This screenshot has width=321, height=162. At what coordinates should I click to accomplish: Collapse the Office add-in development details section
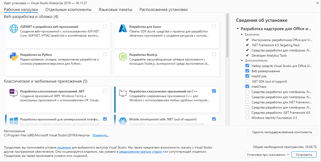tap(237, 29)
